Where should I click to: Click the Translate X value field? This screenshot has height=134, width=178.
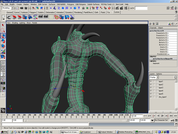[x=172, y=33]
